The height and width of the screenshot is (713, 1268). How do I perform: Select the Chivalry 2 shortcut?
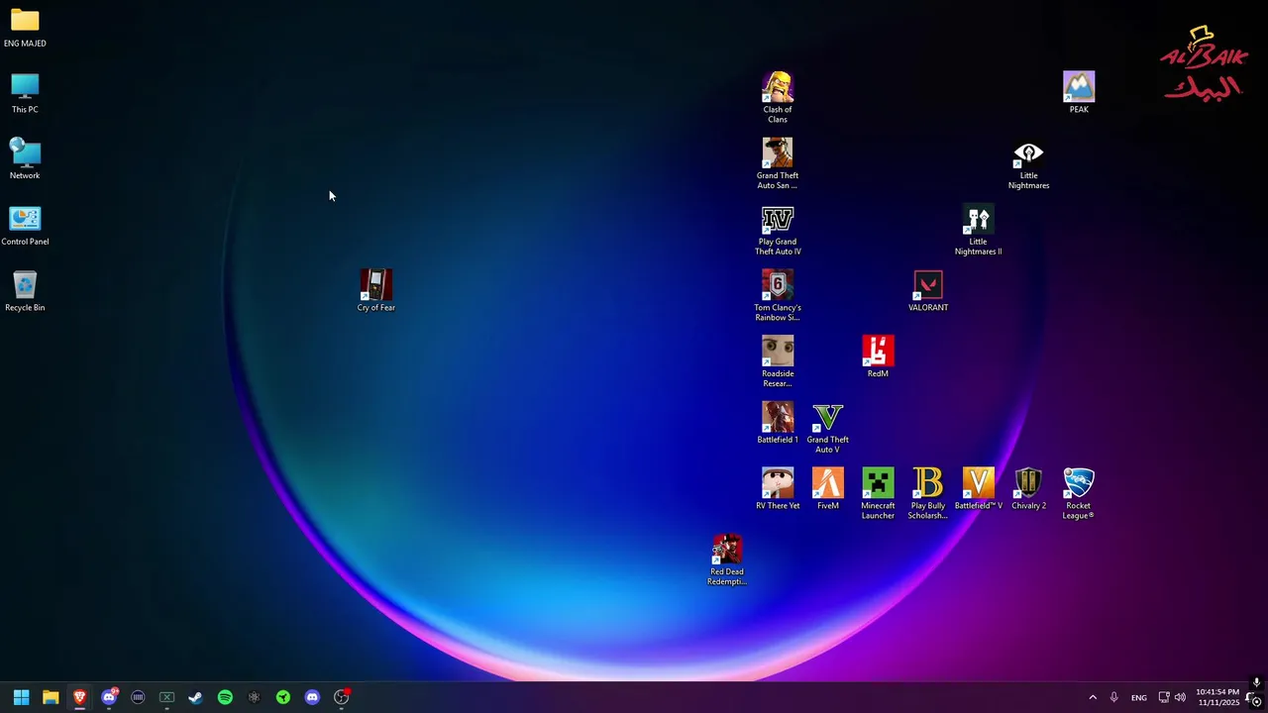(1028, 489)
